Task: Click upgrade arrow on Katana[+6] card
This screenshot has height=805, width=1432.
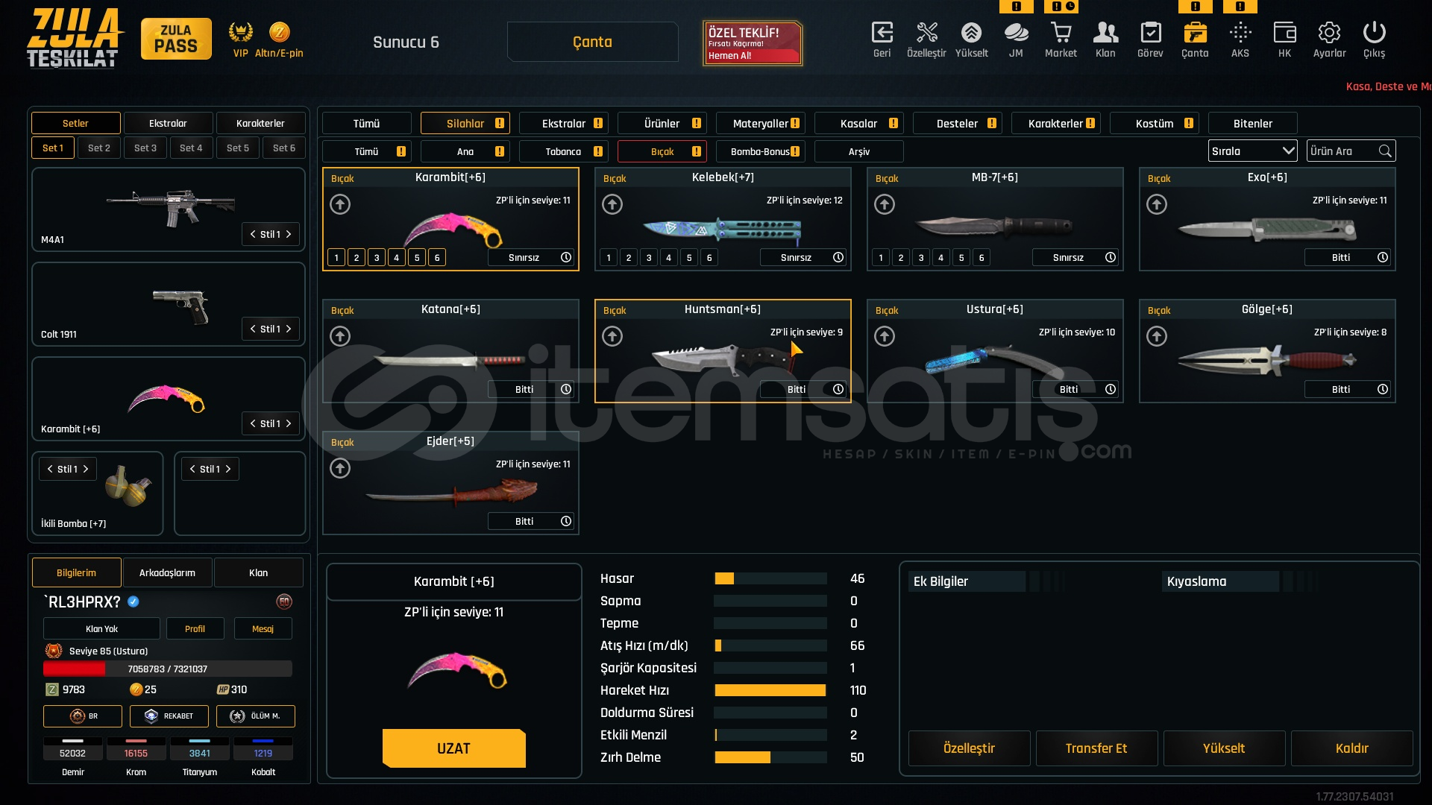Action: pyautogui.click(x=340, y=336)
